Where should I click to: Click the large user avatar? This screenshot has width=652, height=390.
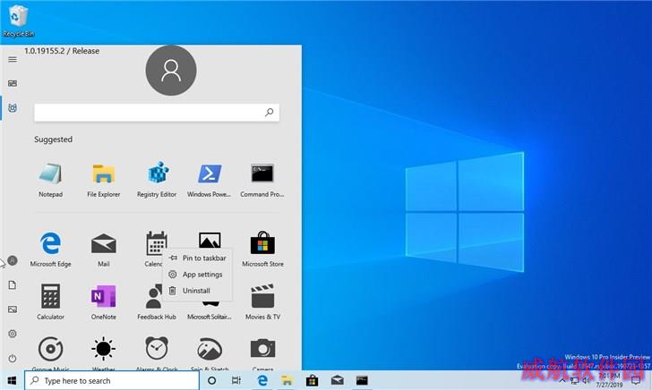pos(171,70)
